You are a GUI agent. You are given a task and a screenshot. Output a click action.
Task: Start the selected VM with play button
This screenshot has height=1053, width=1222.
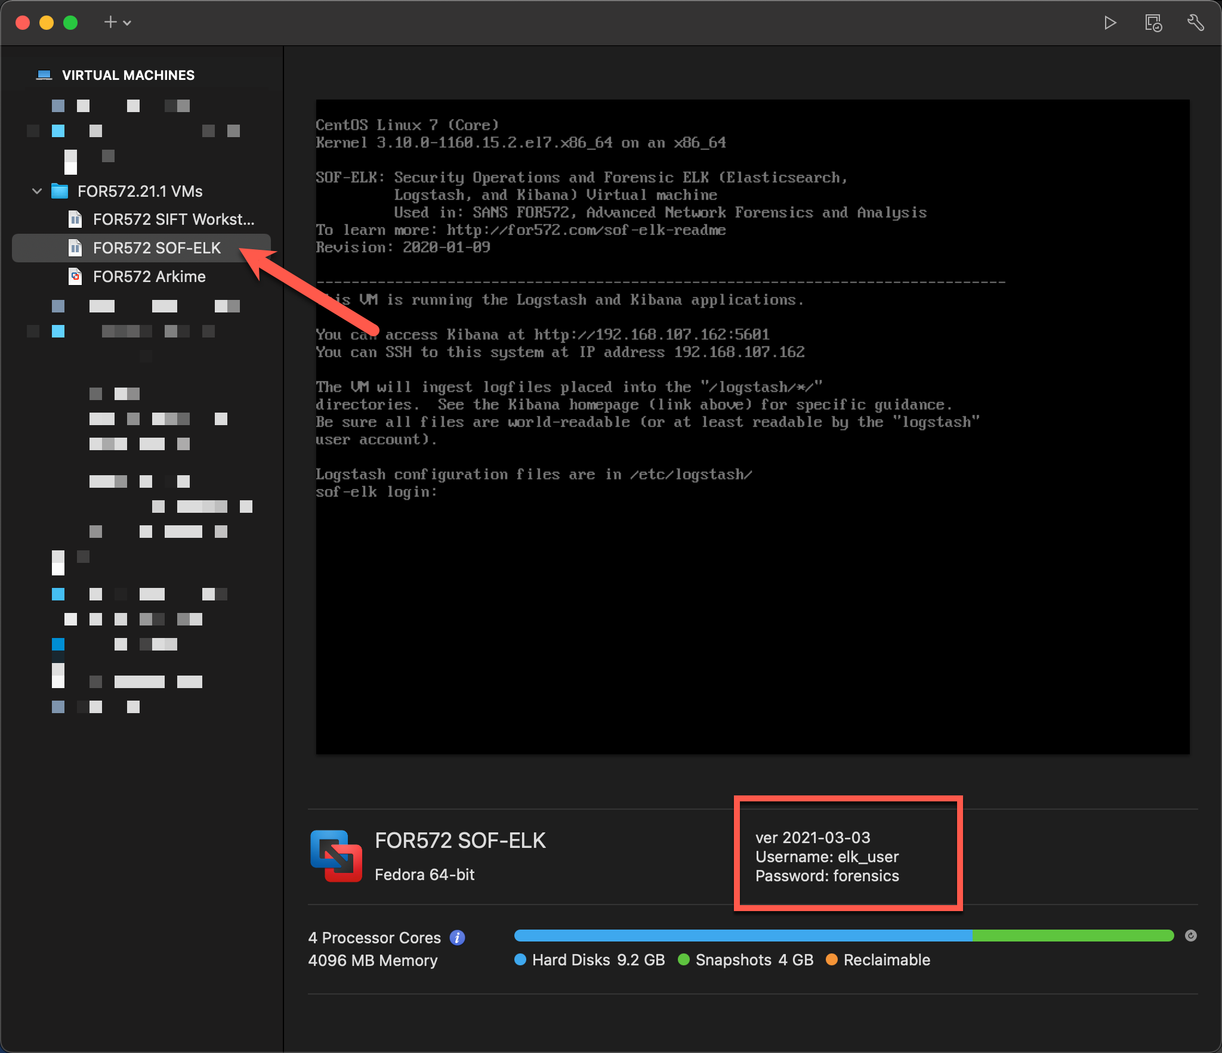click(x=1110, y=23)
